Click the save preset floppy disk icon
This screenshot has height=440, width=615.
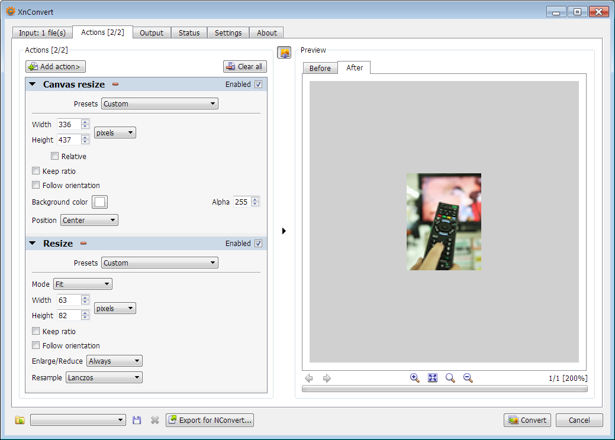pyautogui.click(x=137, y=420)
